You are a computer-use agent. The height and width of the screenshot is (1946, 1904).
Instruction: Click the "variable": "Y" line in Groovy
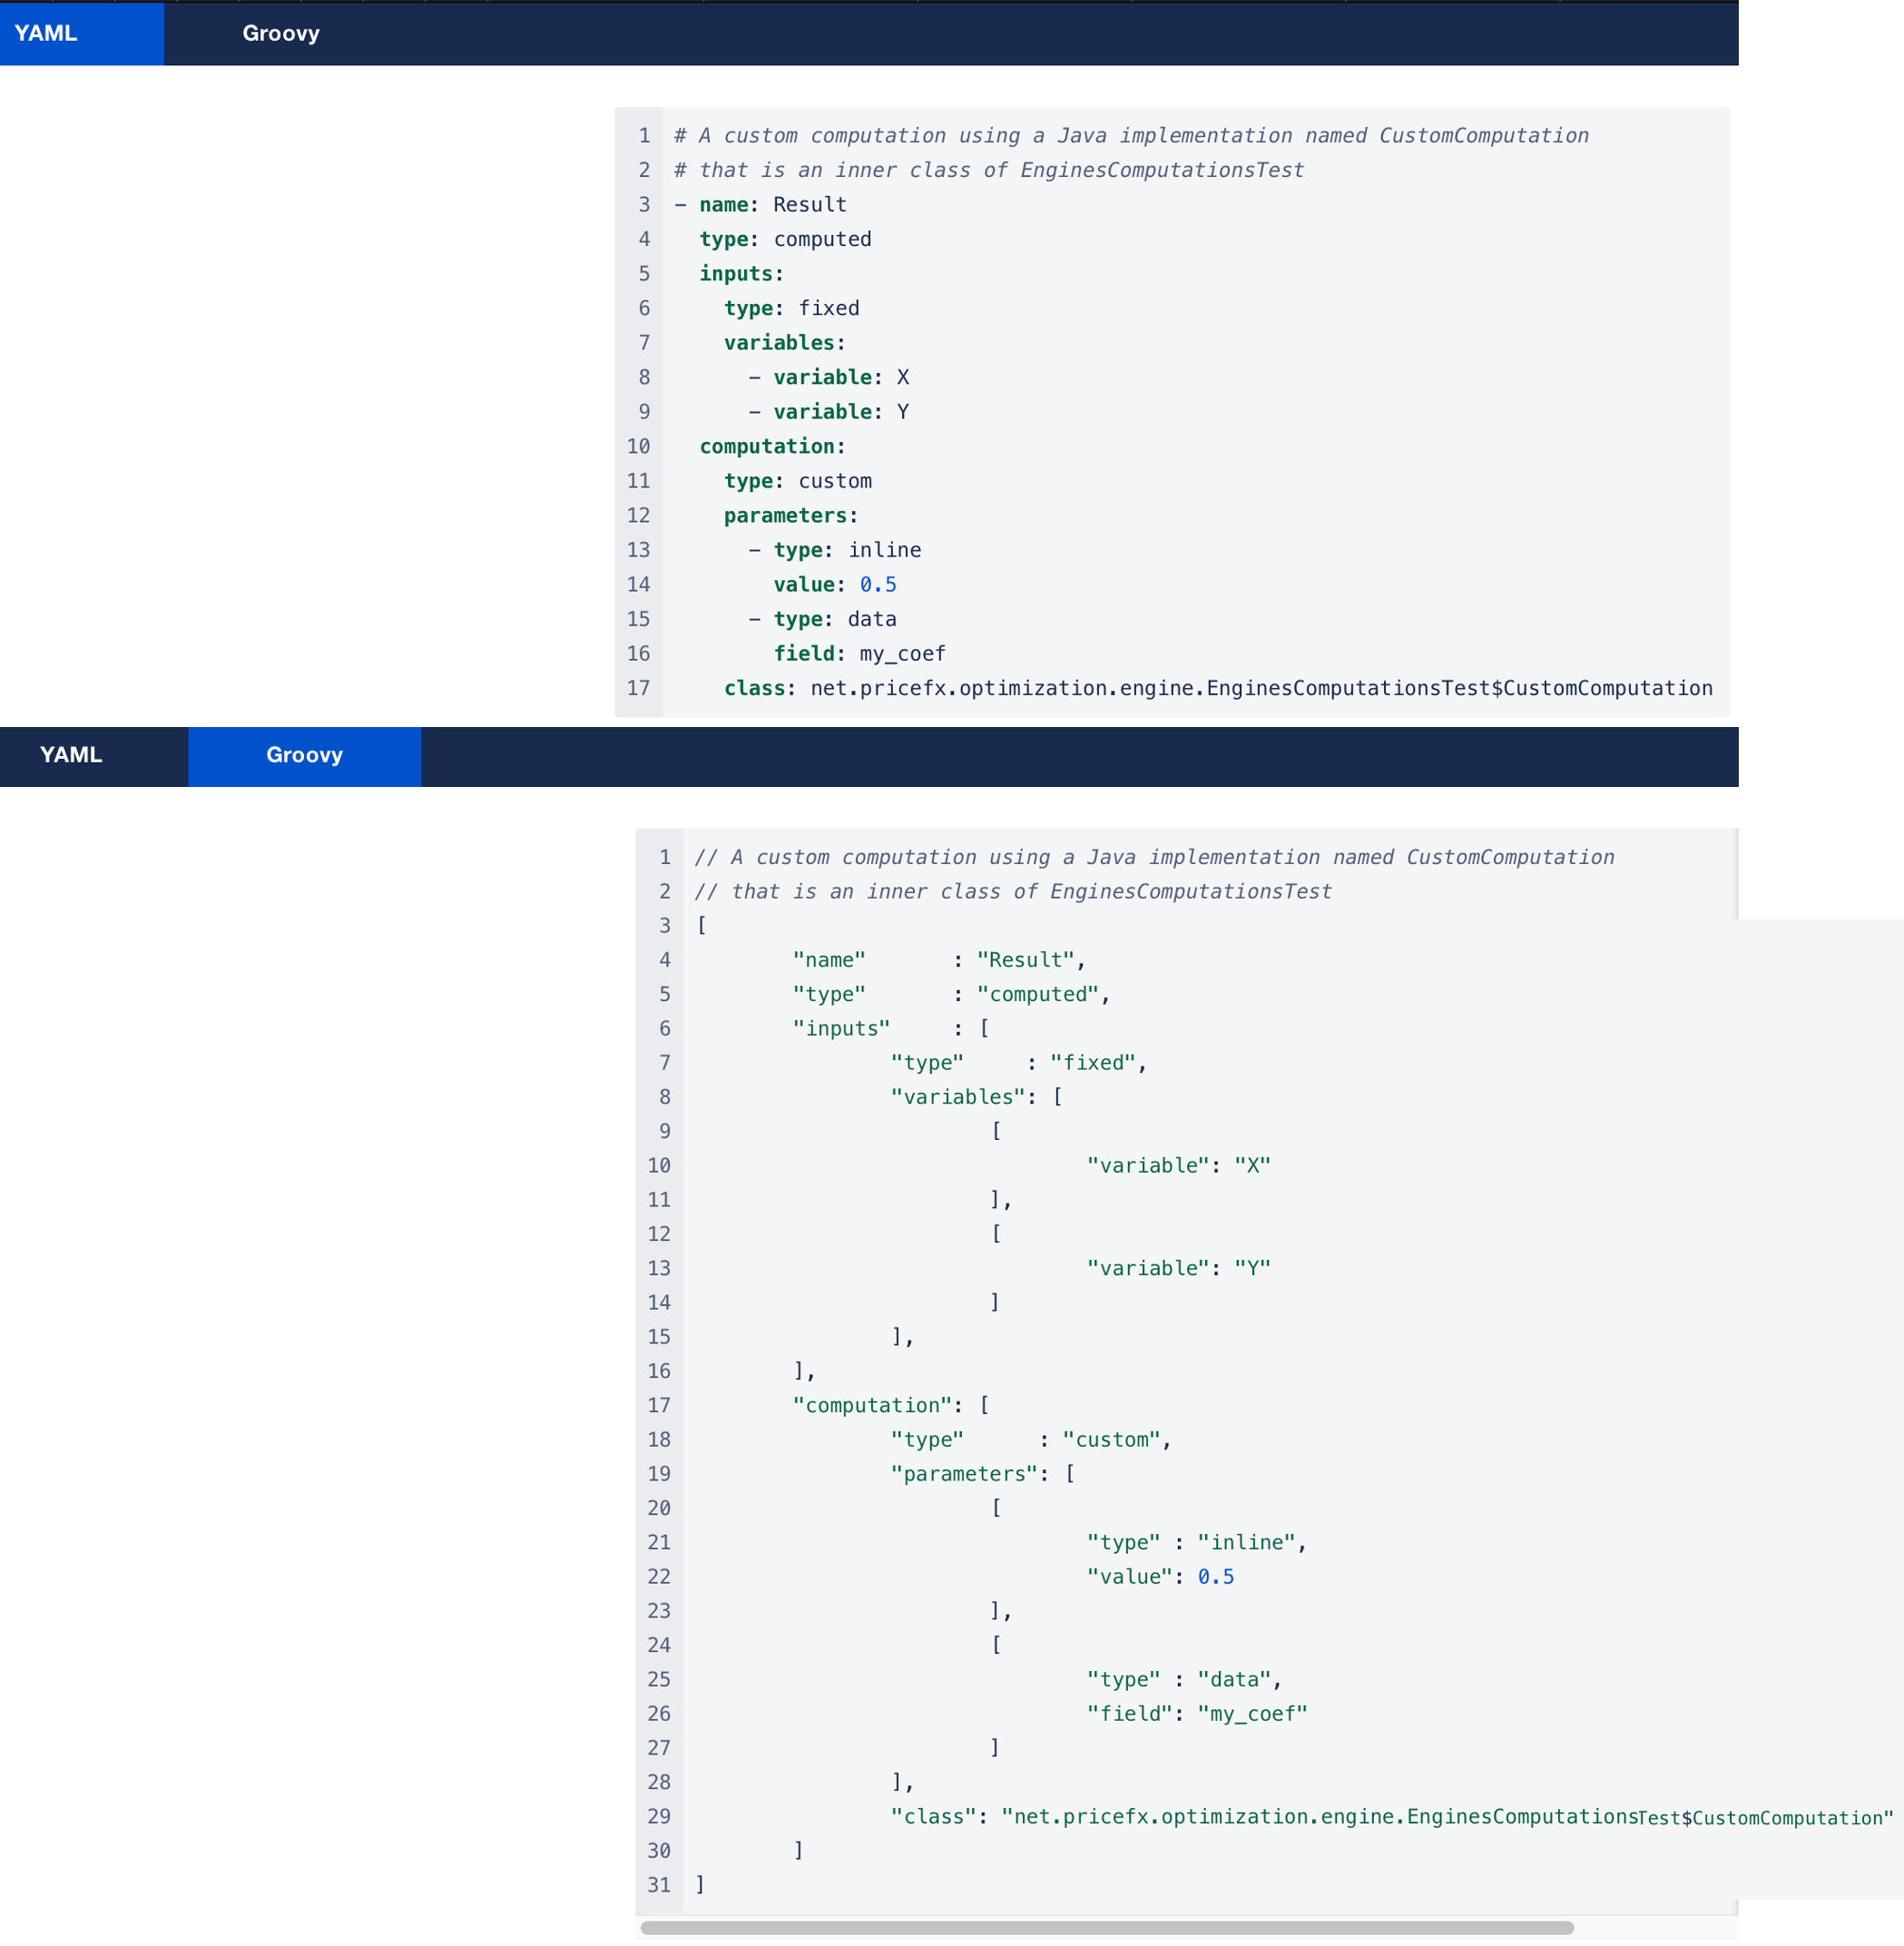1178,1268
